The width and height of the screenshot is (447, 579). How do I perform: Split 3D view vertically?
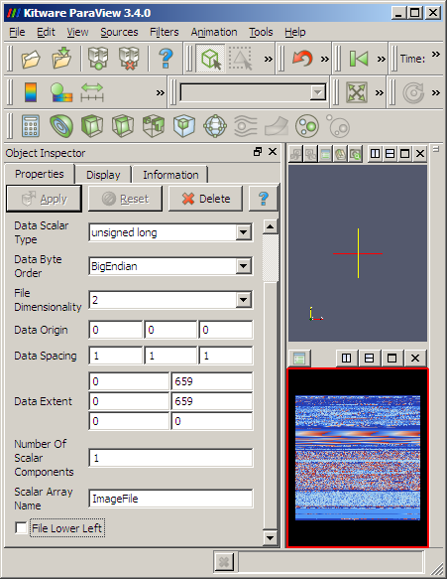(x=390, y=153)
